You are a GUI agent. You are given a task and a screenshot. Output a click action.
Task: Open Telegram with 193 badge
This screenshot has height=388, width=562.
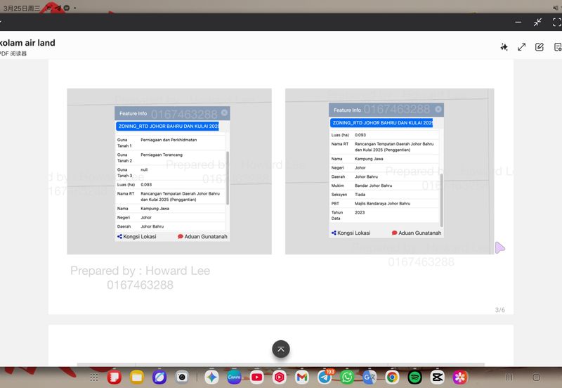325,377
